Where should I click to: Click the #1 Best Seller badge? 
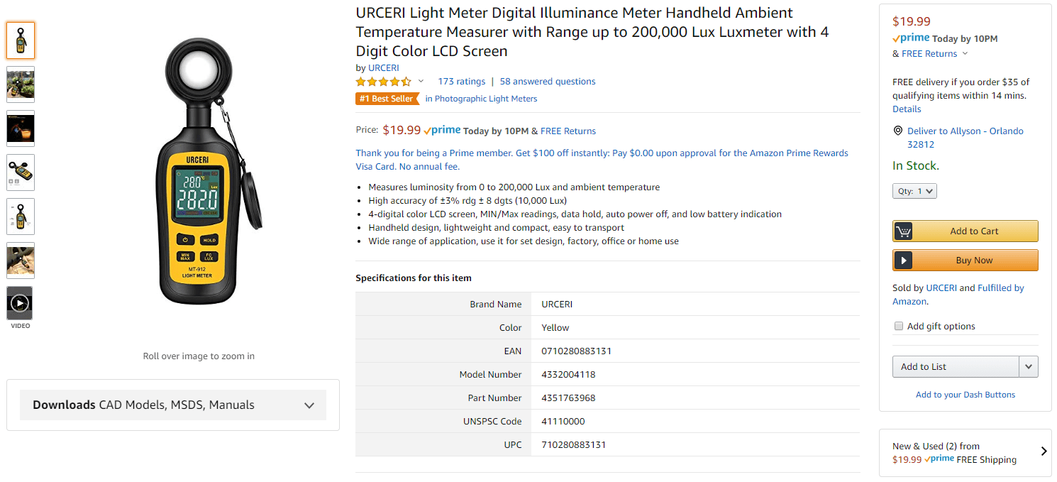tap(387, 99)
